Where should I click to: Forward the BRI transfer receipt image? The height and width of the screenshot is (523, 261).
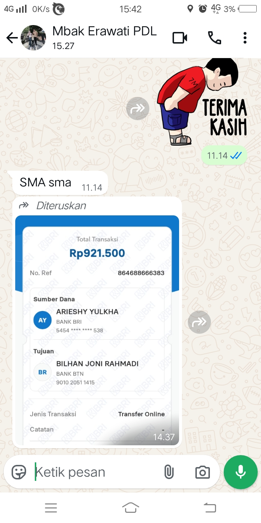199,322
